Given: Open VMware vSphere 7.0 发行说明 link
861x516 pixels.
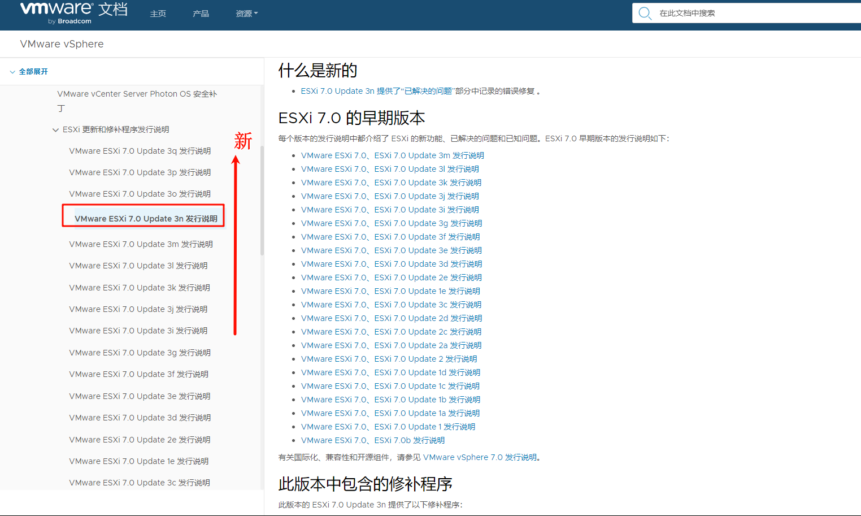Looking at the screenshot, I should point(480,457).
